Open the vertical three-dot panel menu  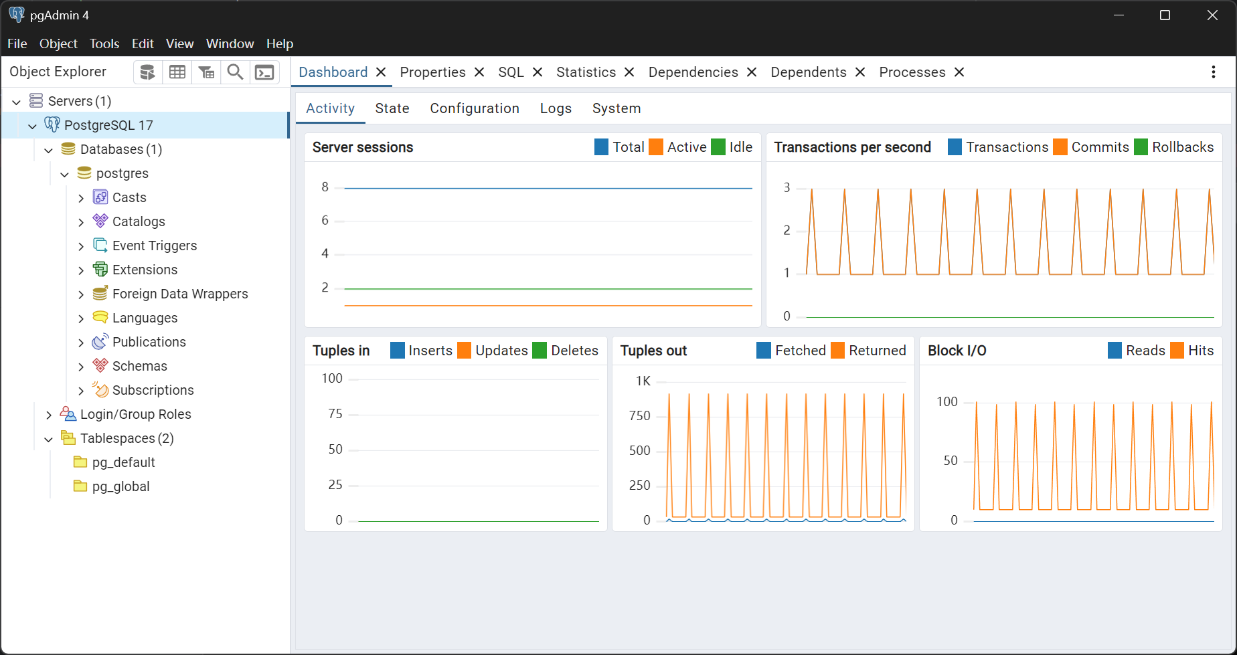1214,72
